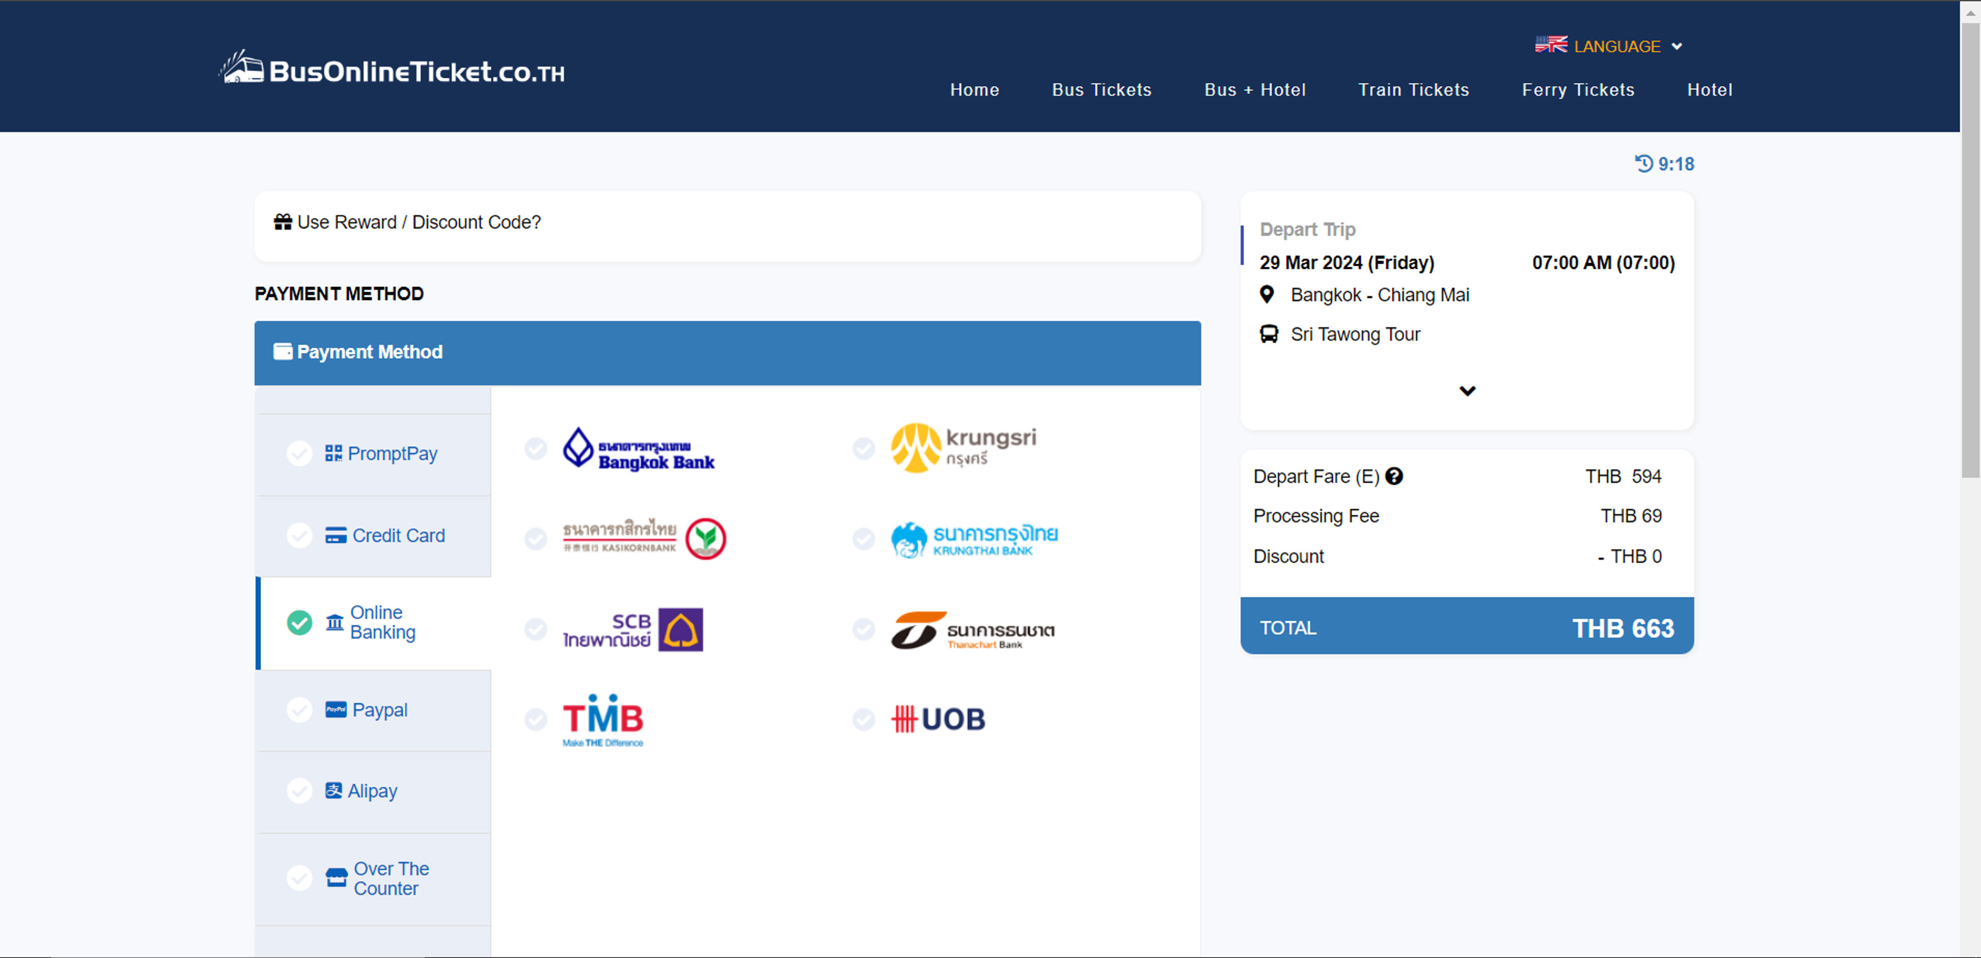
Task: Click the language flag icon
Action: click(x=1550, y=44)
